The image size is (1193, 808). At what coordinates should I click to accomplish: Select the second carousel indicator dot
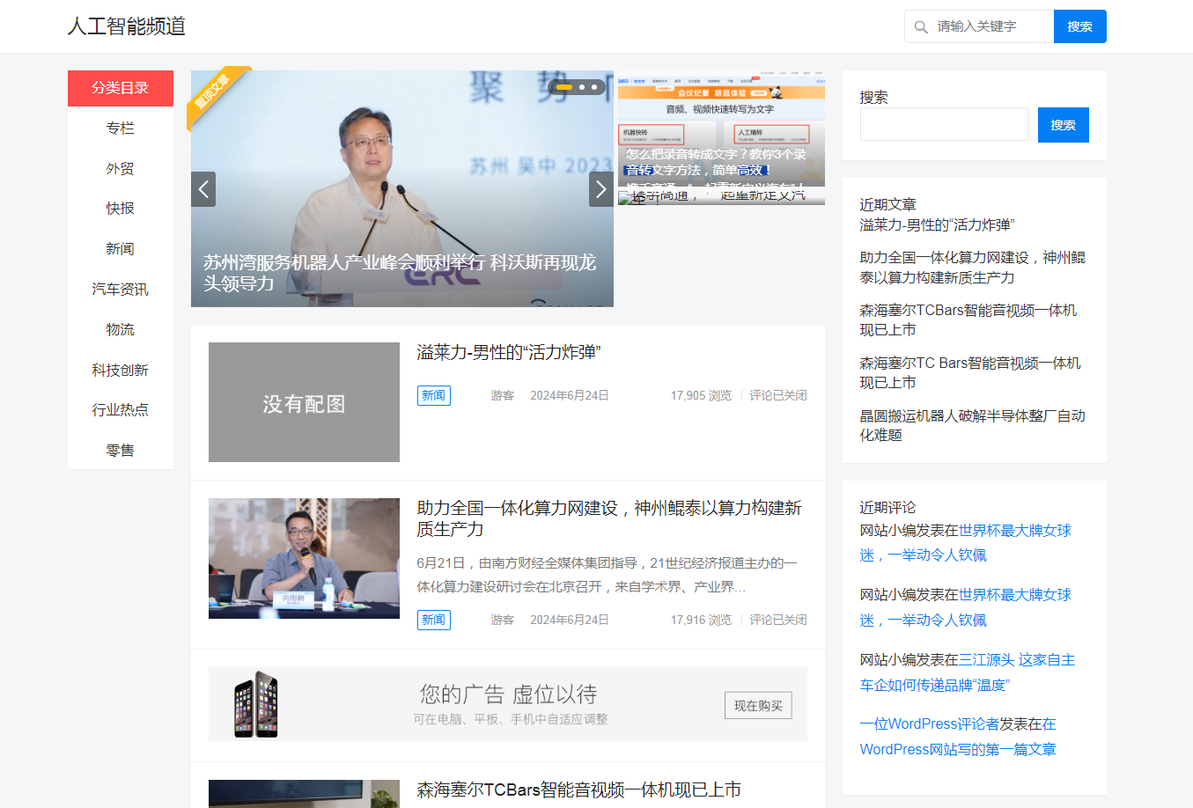click(x=582, y=87)
